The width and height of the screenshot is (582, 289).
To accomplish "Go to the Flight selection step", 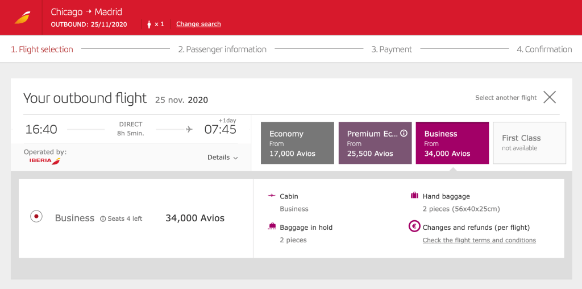I will 42,49.
